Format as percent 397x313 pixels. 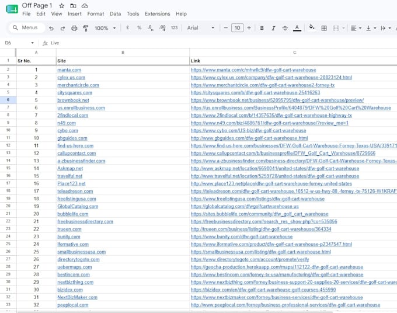tap(139, 27)
